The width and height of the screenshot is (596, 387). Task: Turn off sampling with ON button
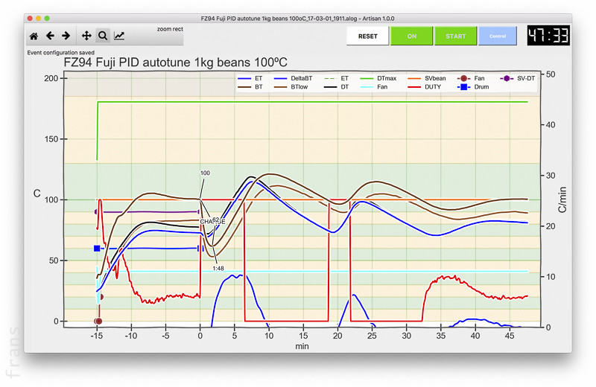[410, 36]
